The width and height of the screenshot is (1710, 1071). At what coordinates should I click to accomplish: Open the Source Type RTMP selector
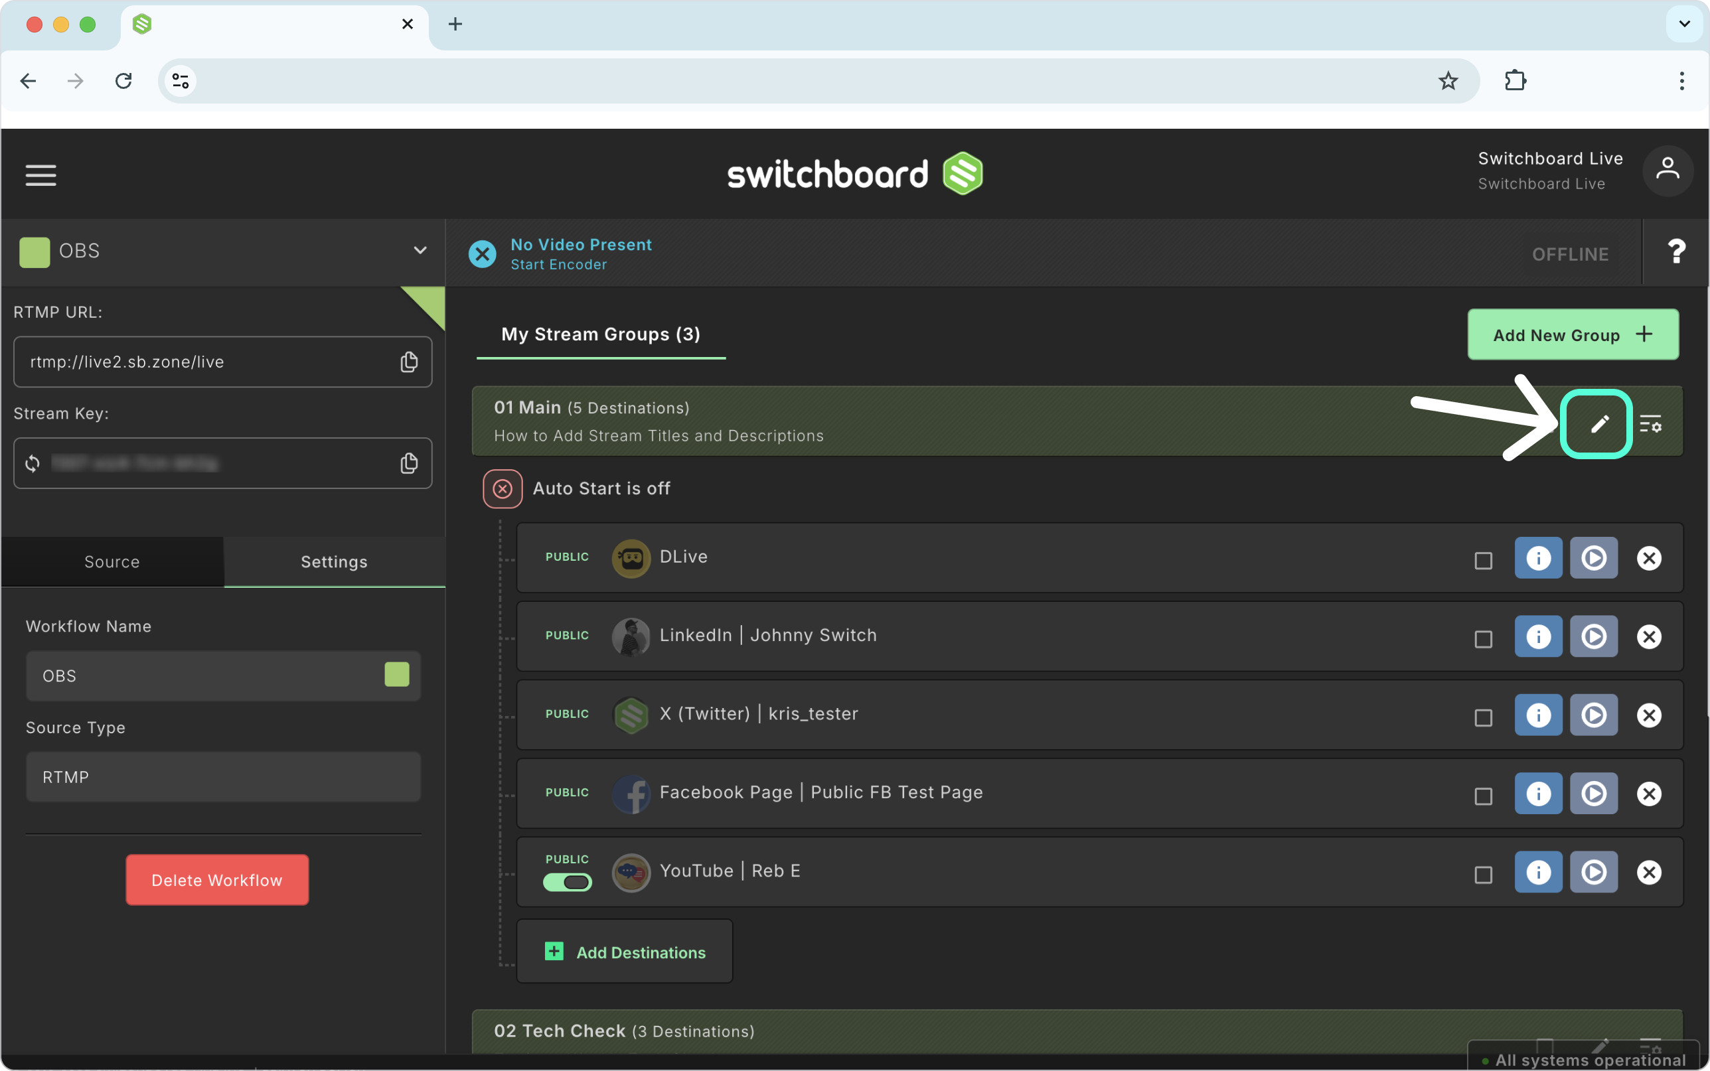(223, 777)
